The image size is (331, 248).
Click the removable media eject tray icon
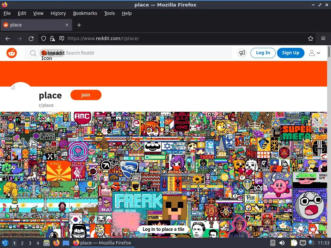[x=273, y=243]
